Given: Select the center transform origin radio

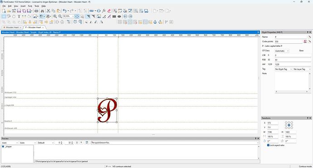Looking at the screenshot, I should (289, 125).
